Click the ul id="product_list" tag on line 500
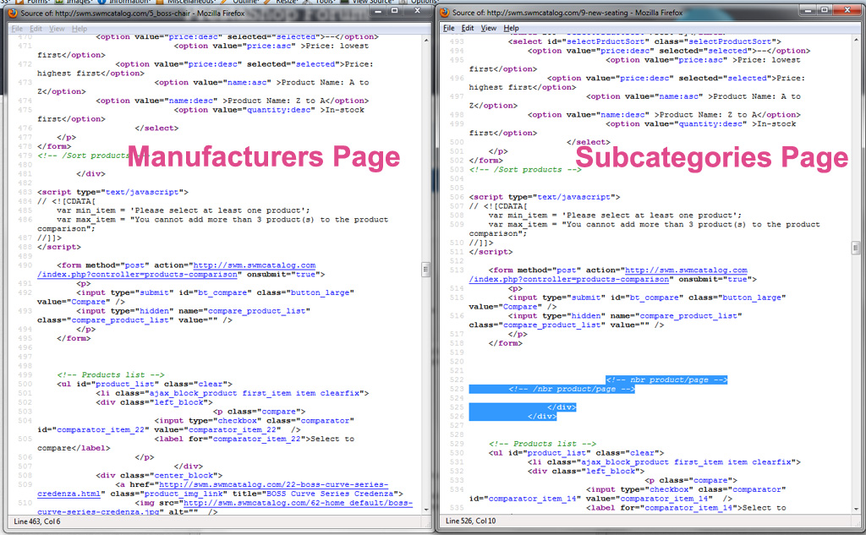 (x=145, y=385)
